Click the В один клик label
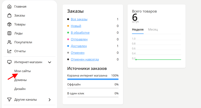The width and height of the screenshot is (201, 108). tap(76, 93)
